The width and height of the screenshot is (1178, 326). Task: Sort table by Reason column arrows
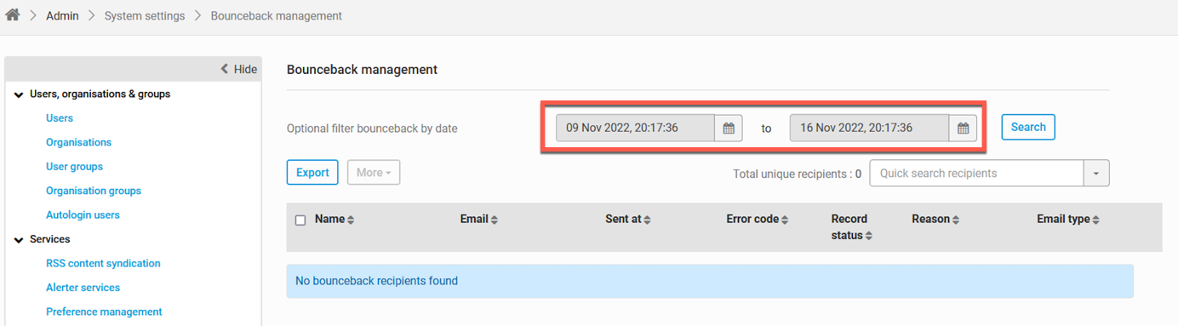(x=956, y=220)
